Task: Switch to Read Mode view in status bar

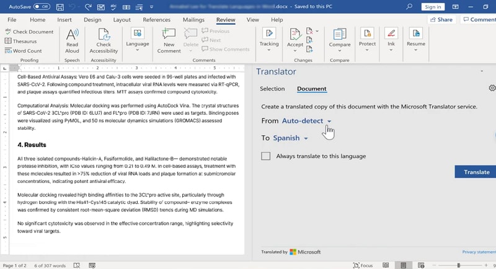Action: click(386, 265)
